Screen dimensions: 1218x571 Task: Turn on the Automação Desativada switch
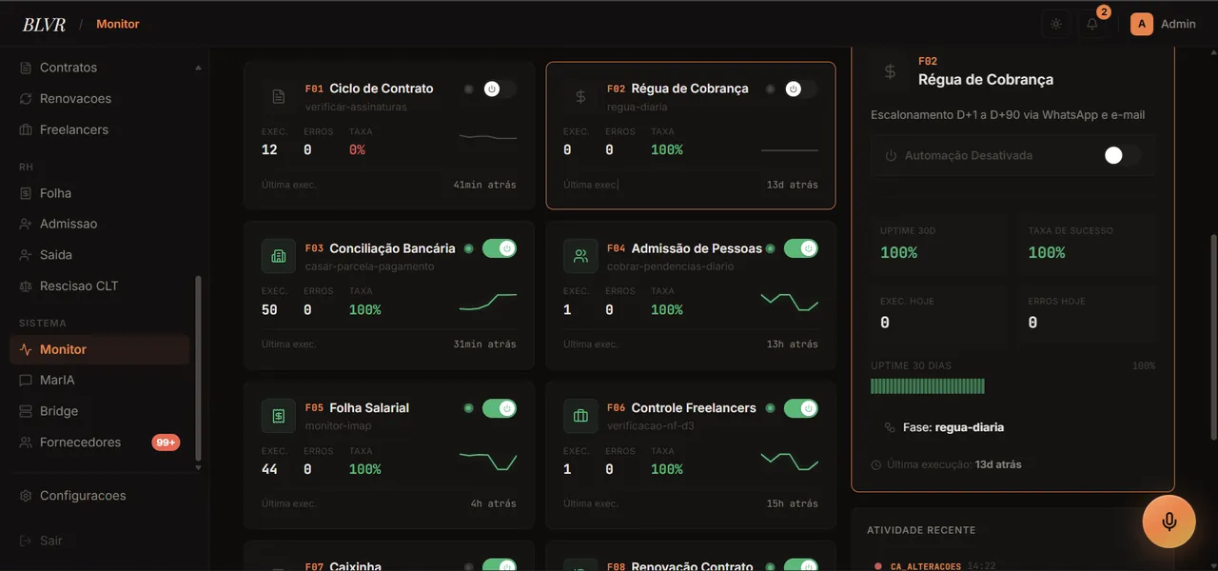point(1121,155)
